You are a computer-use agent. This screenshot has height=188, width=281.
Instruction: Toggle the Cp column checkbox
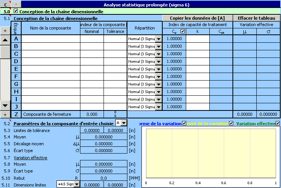(x=182, y=31)
